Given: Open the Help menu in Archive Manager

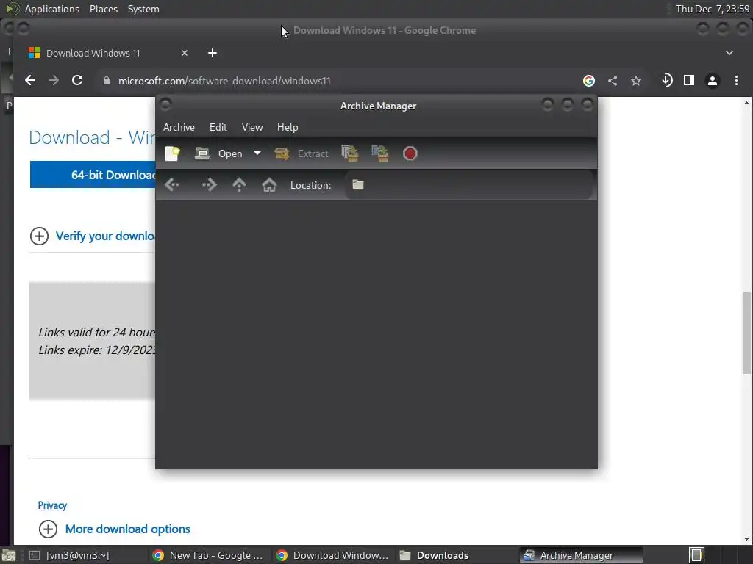Looking at the screenshot, I should click(x=288, y=127).
